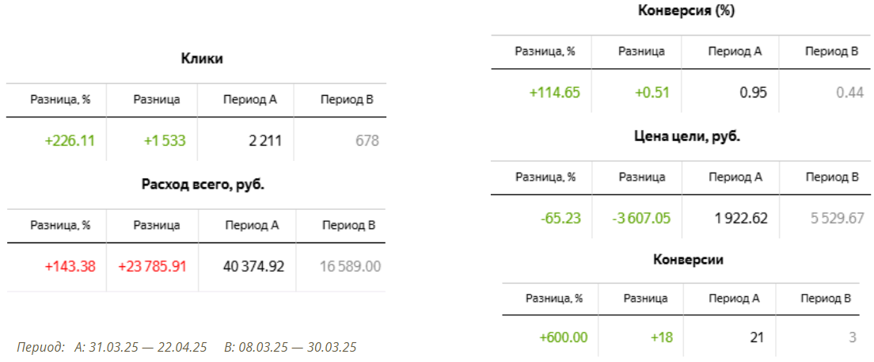Click the +114.65 conversion rate difference
This screenshot has width=874, height=362.
(x=554, y=92)
